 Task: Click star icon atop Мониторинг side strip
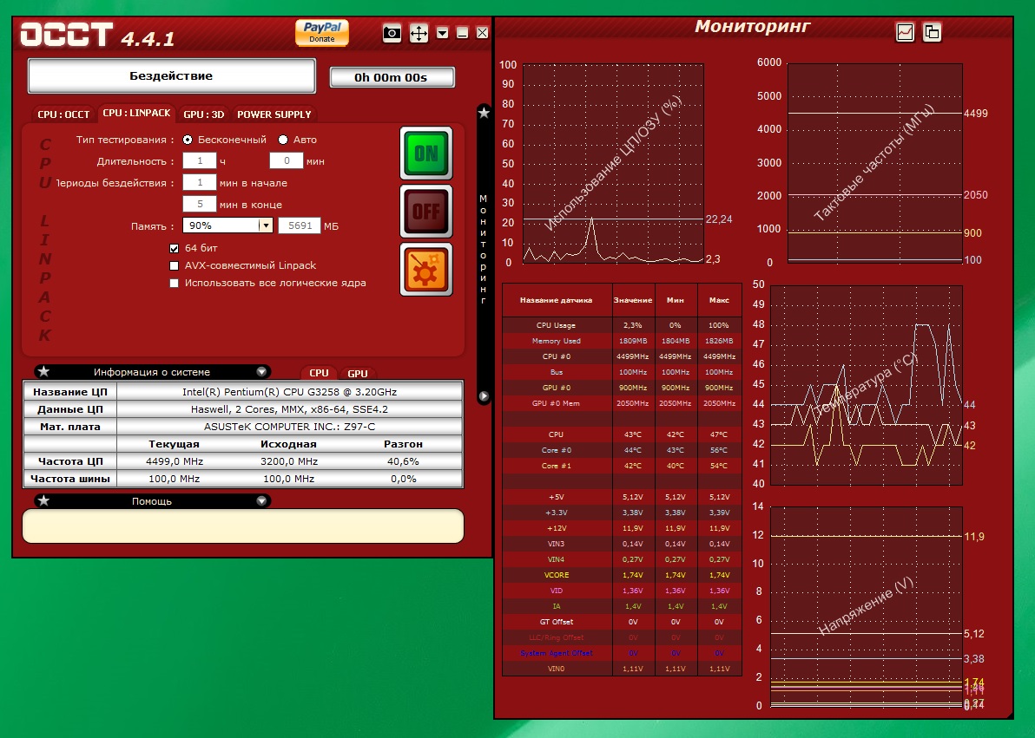(x=484, y=113)
